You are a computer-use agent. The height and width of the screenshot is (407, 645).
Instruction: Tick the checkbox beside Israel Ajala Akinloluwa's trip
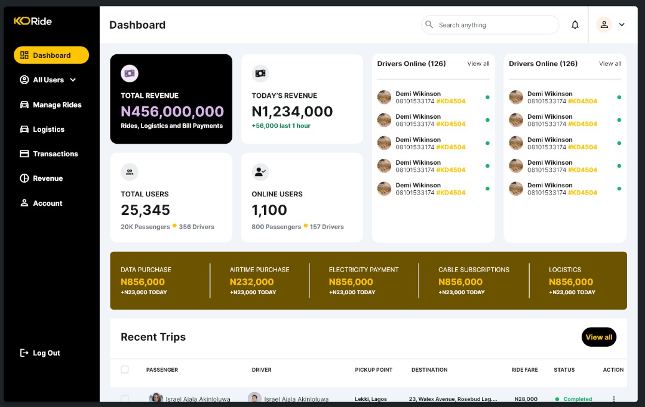pos(125,399)
